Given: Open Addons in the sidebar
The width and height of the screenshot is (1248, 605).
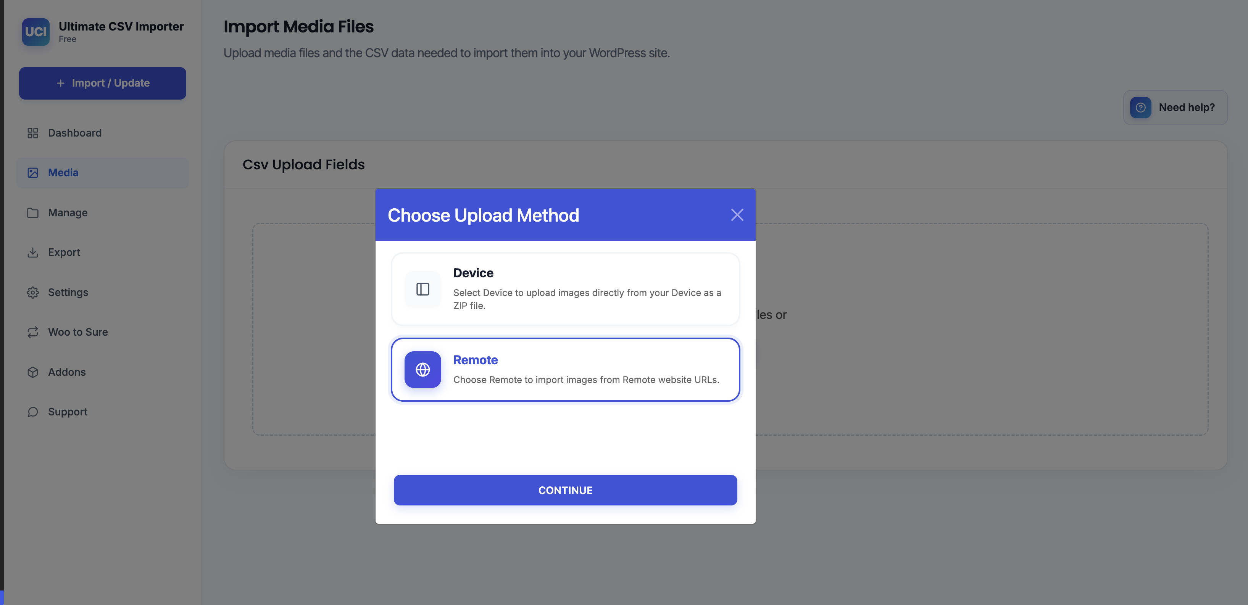Looking at the screenshot, I should pos(103,372).
